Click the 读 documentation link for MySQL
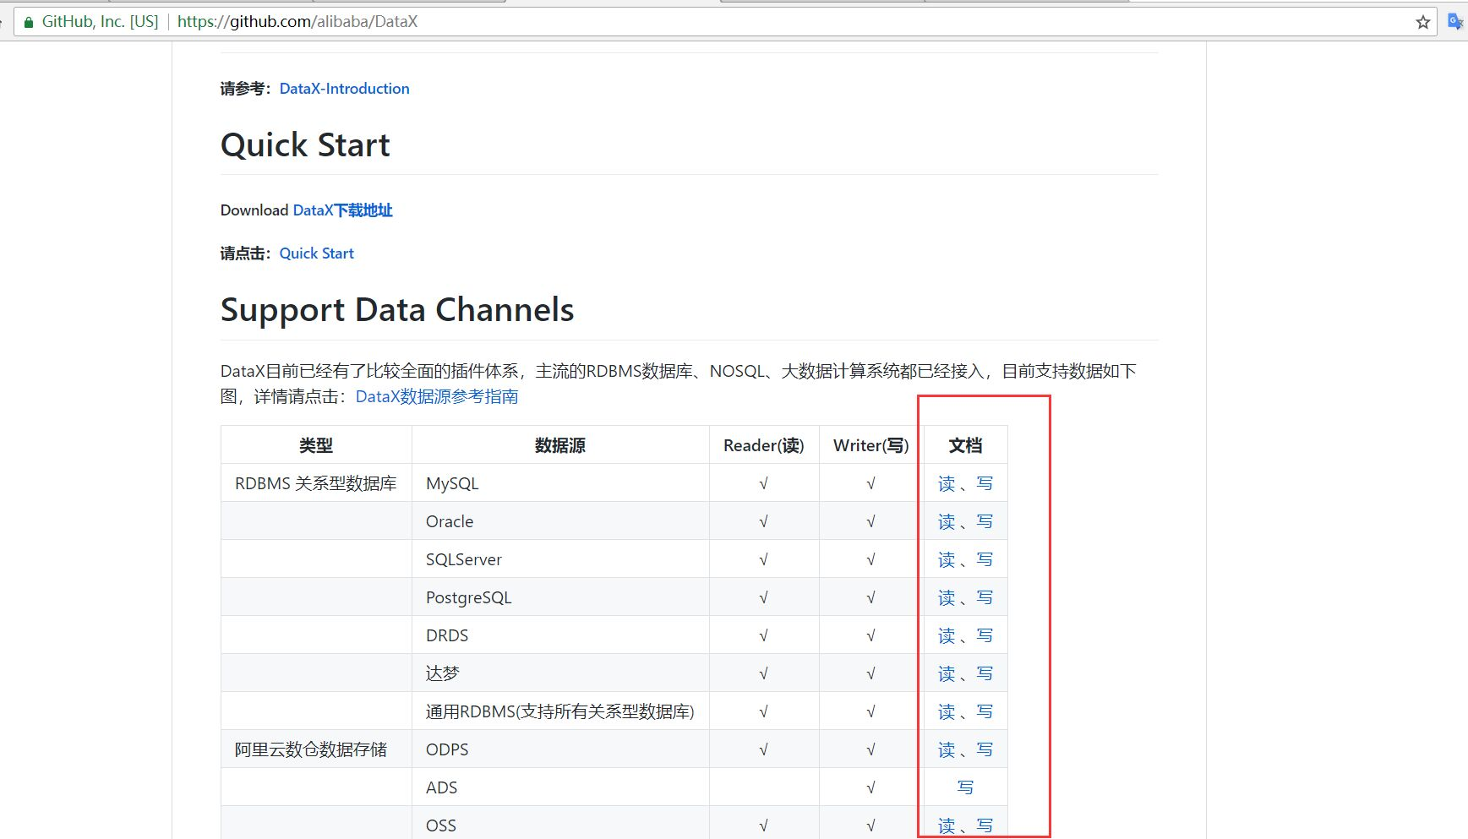 coord(945,483)
